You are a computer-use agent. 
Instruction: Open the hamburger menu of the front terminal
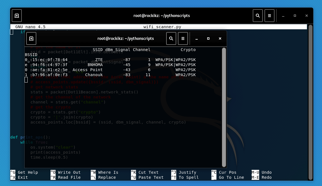183,38
